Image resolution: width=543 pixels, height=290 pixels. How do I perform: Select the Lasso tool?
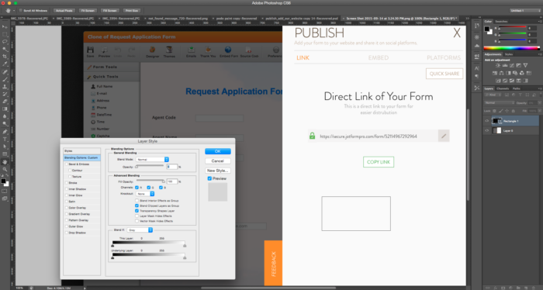point(5,42)
